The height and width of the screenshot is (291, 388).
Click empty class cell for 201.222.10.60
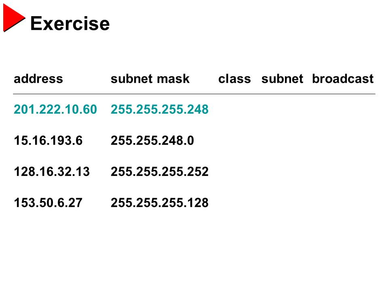(234, 109)
